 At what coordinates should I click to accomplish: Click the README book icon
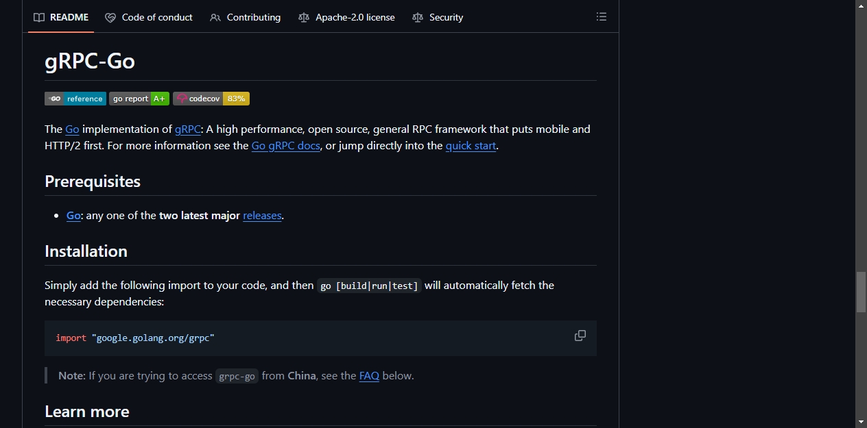click(39, 17)
